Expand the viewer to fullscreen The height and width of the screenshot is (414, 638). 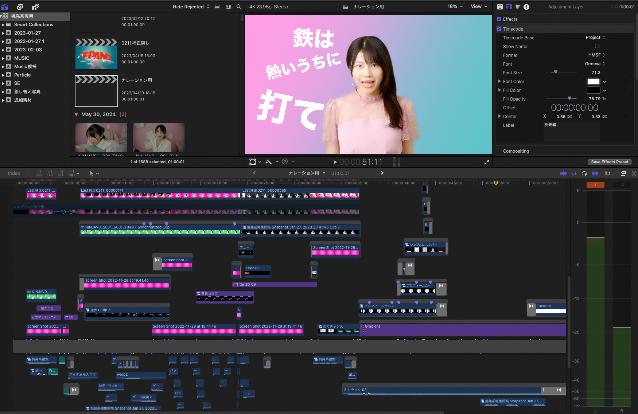[x=487, y=162]
